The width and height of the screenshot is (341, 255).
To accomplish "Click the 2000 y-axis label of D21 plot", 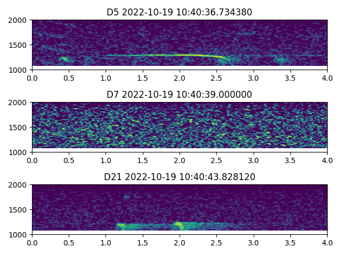I will [18, 185].
